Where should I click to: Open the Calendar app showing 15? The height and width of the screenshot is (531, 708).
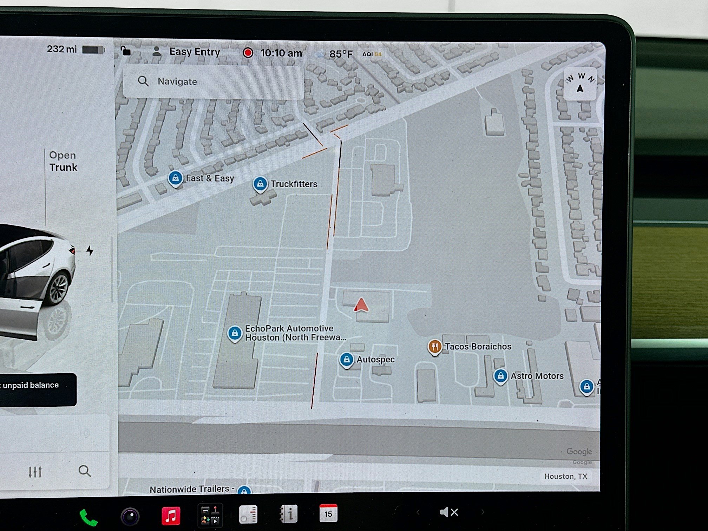pyautogui.click(x=328, y=513)
